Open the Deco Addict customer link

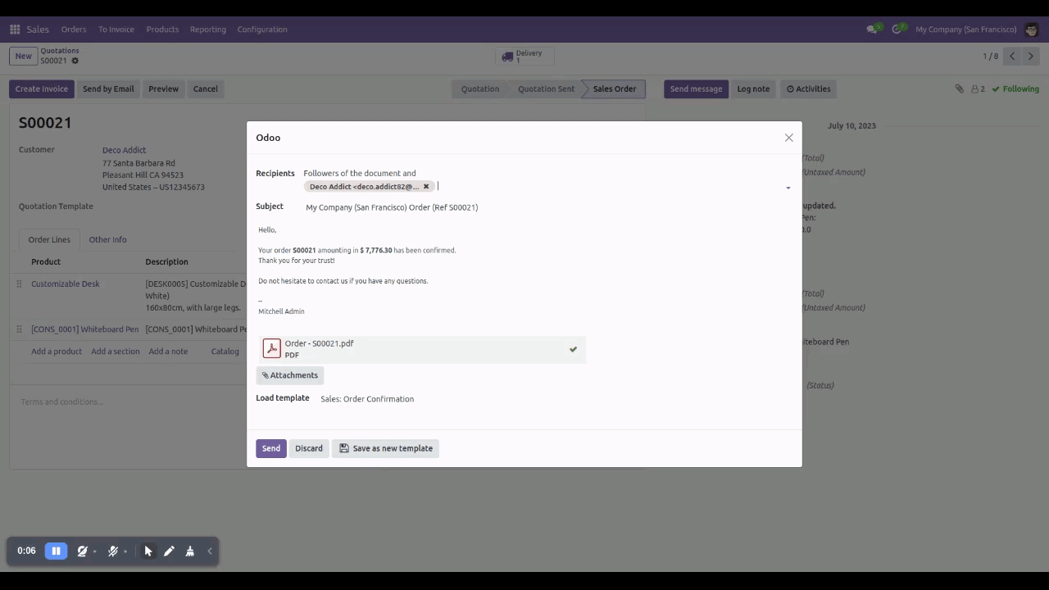[124, 150]
